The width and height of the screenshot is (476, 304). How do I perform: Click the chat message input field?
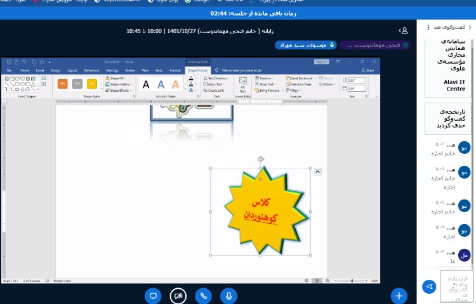[x=456, y=287]
